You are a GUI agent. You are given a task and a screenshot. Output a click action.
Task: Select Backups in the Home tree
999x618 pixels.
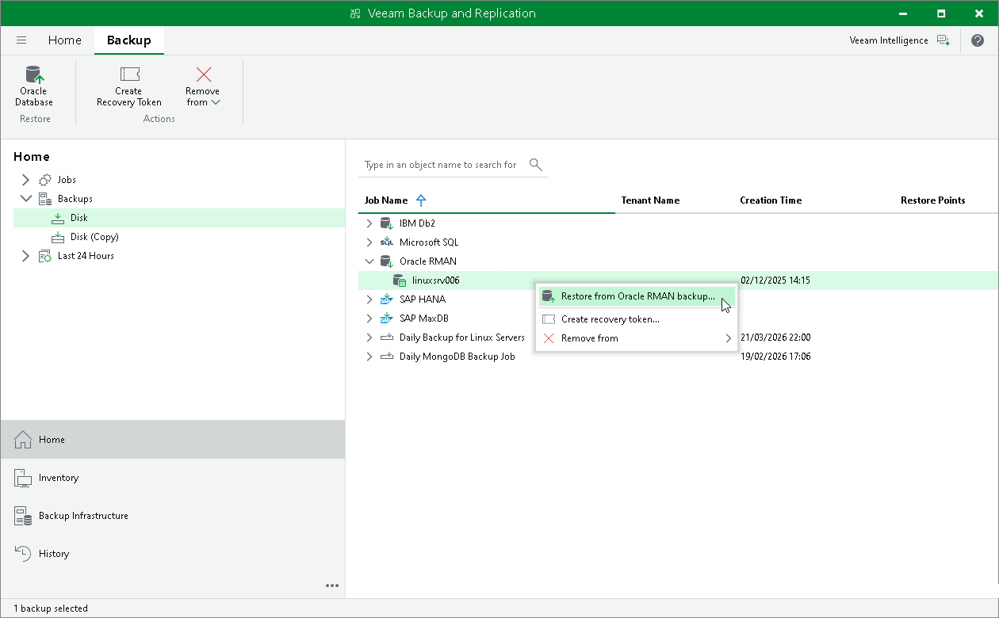click(75, 199)
